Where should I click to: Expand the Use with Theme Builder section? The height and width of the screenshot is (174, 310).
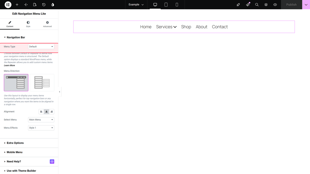point(29,171)
